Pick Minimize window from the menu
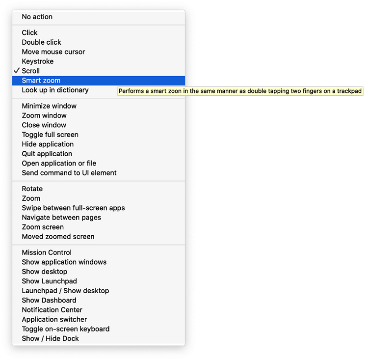 (x=99, y=106)
